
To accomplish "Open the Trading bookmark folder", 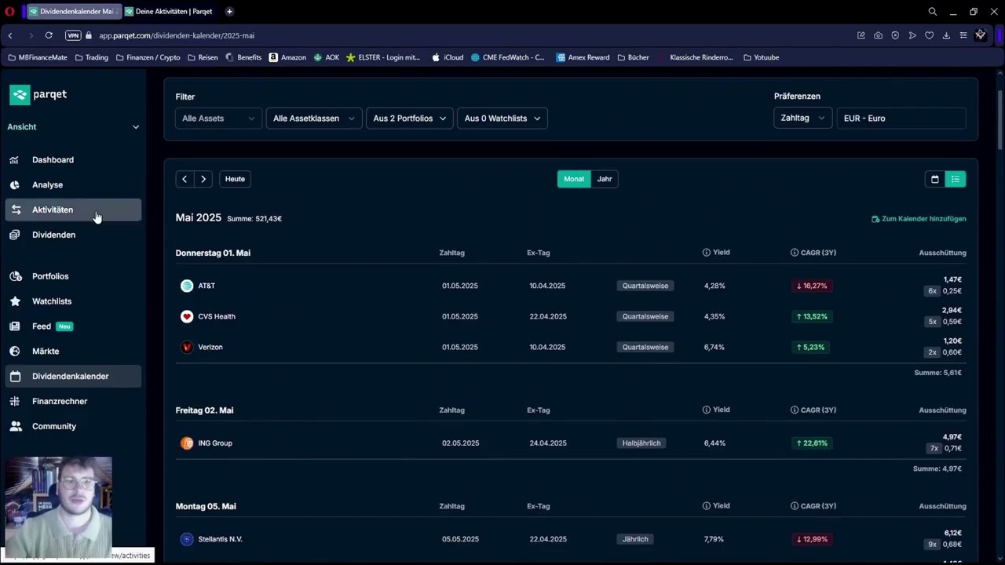I will pos(91,57).
